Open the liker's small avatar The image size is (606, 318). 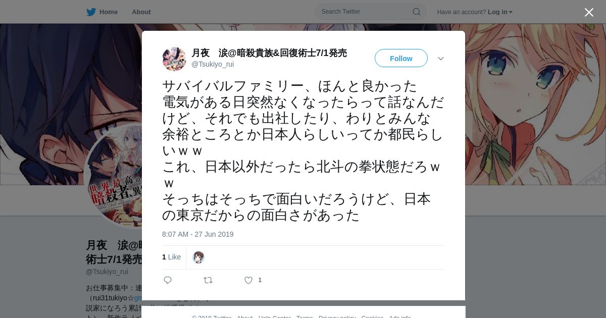[198, 257]
